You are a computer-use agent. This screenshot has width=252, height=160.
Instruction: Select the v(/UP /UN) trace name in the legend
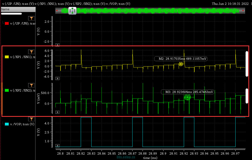coord(23,23)
